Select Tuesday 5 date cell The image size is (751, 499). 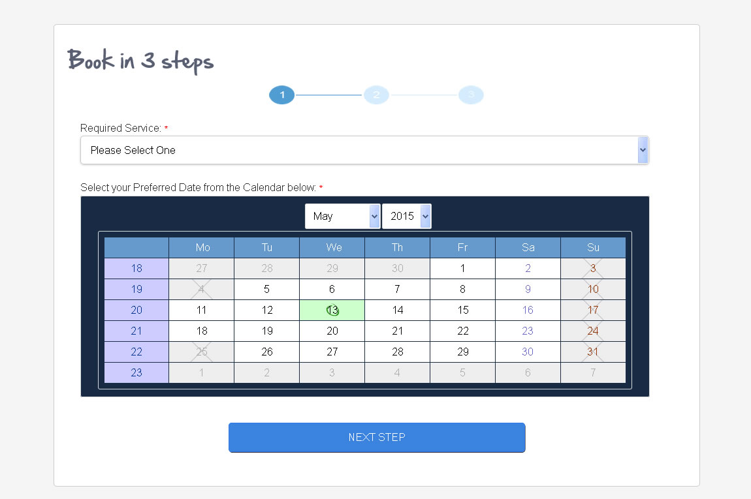click(266, 289)
